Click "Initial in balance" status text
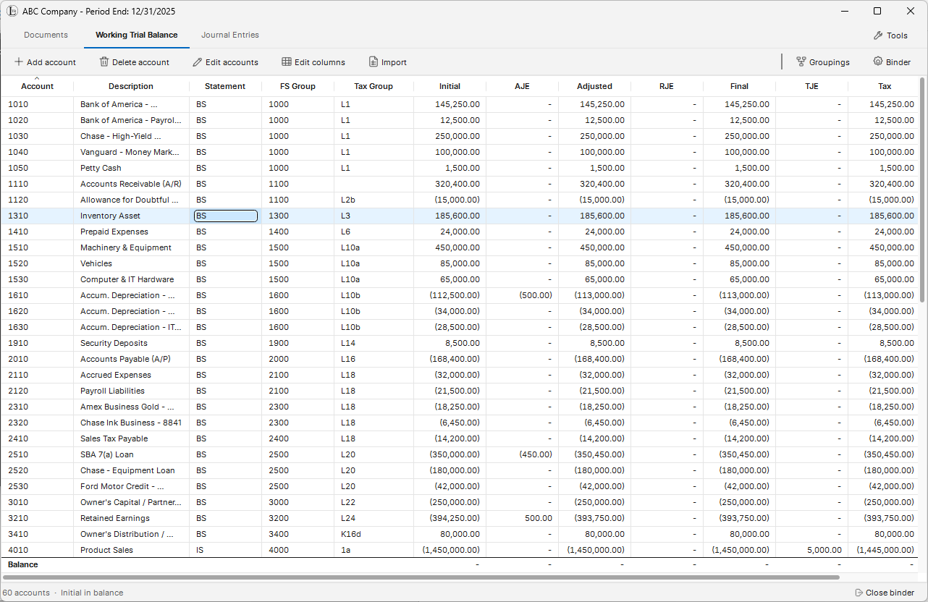 click(x=92, y=593)
